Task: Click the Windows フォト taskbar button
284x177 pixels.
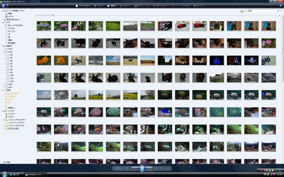Action: 35,175
